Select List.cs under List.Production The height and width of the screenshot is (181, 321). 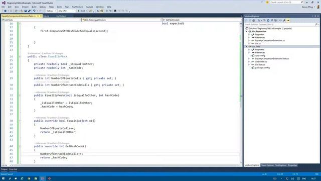(258, 44)
